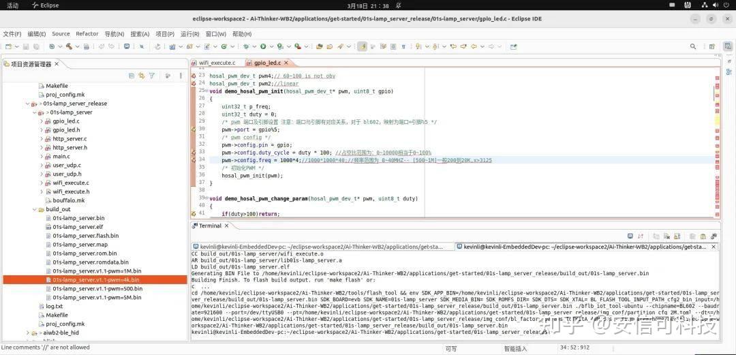Select bouffalo.mk in the project tree
The width and height of the screenshot is (736, 355).
tap(69, 200)
